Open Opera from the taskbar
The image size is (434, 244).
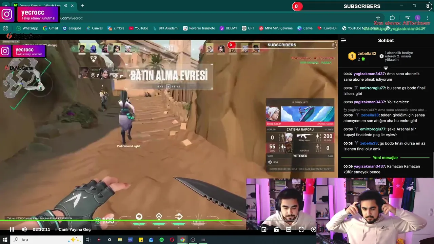172,240
